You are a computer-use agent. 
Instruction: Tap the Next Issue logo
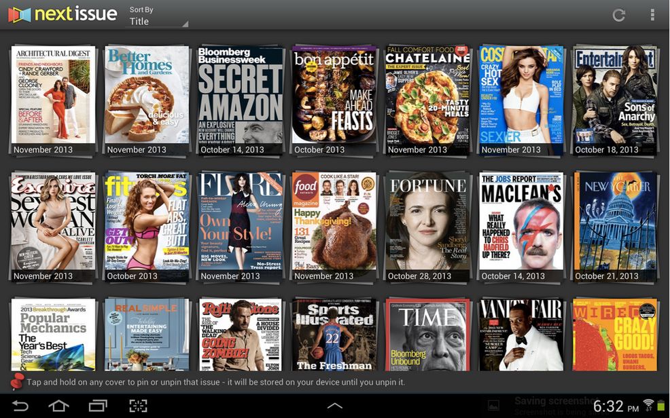pyautogui.click(x=63, y=14)
